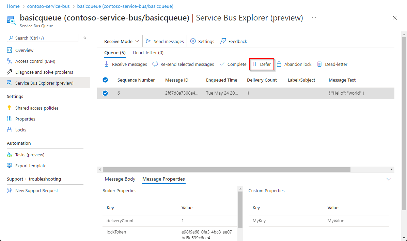Click the right arrow of horizontal scrollbar
This screenshot has width=407, height=241.
click(391, 169)
